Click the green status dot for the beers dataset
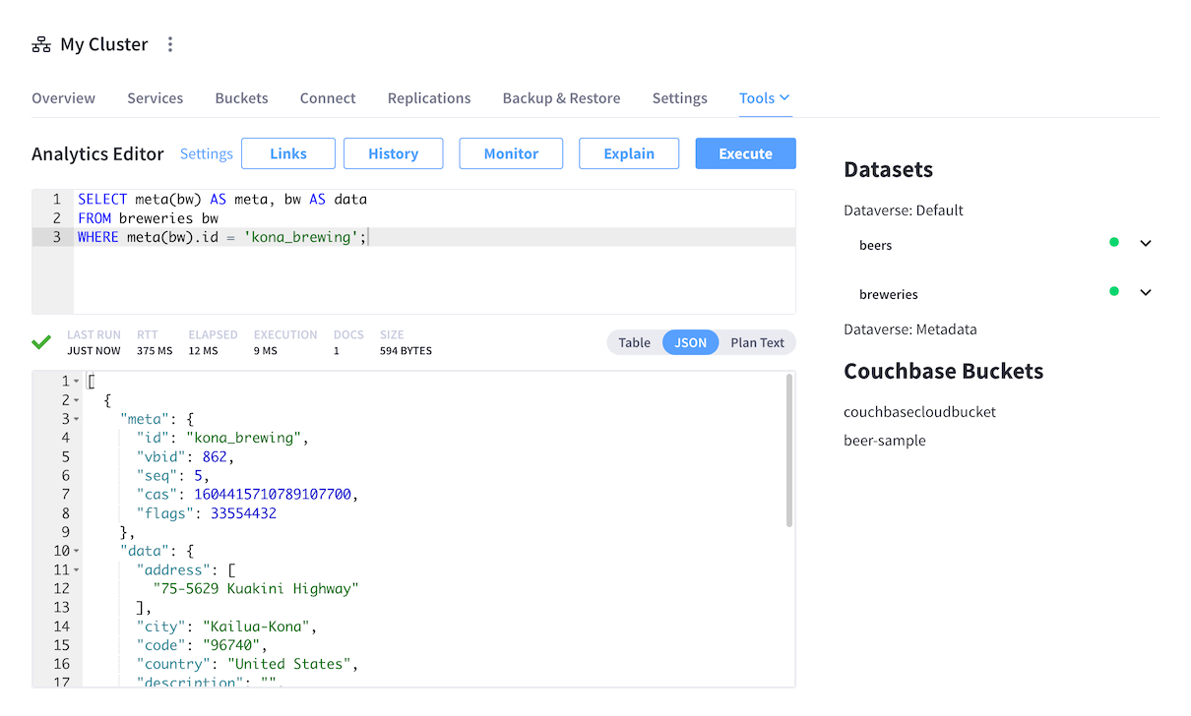1191x716 pixels. [1113, 243]
